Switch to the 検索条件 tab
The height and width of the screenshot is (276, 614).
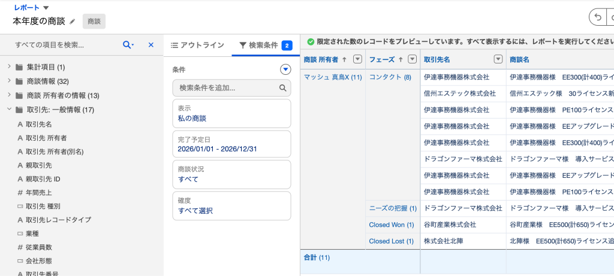tap(266, 46)
